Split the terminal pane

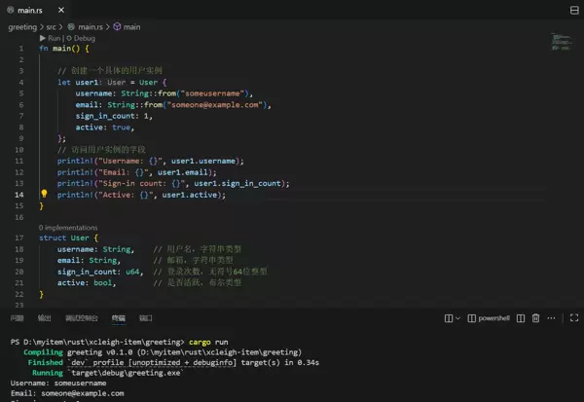pyautogui.click(x=521, y=318)
